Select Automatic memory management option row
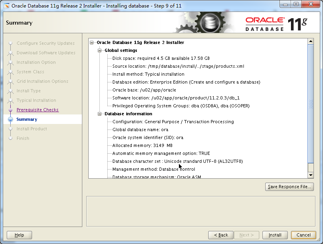 tap(161, 154)
